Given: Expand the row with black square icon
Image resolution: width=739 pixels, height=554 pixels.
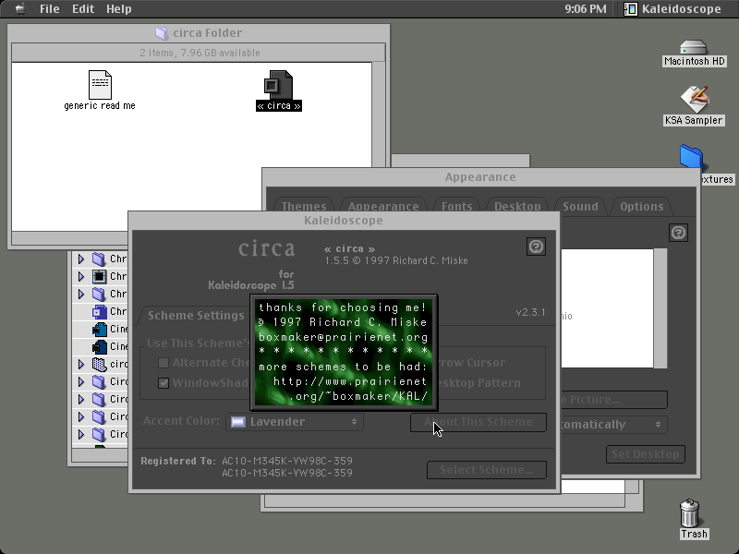Looking at the screenshot, I should pos(81,276).
